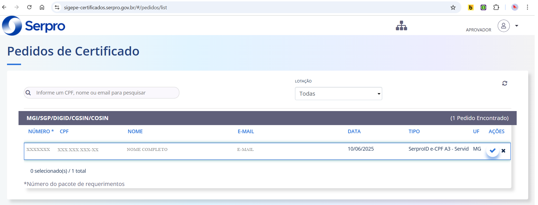Sort by the UF column header
The width and height of the screenshot is (538, 205).
click(476, 132)
